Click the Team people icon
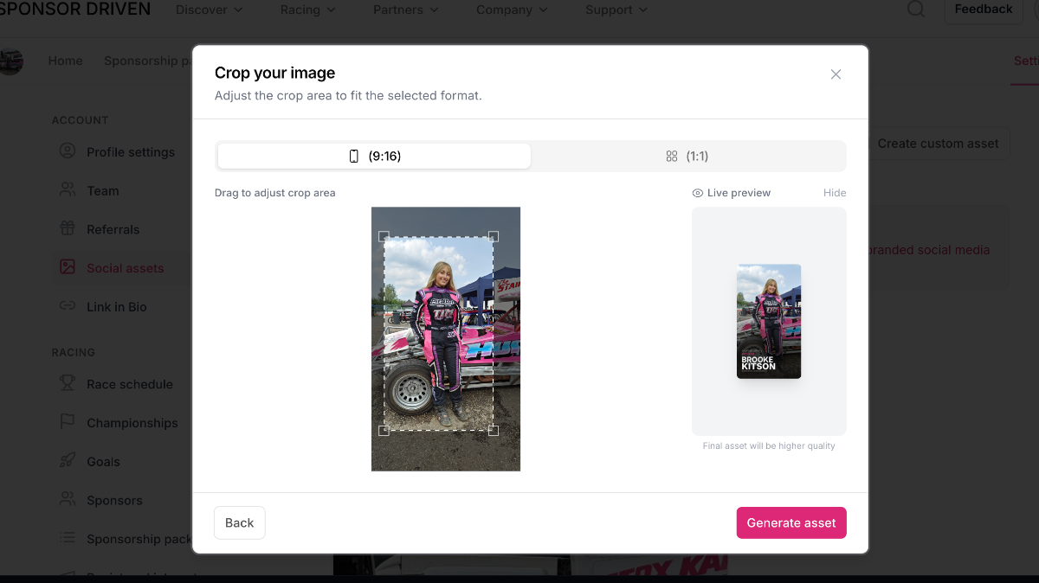1039x583 pixels. 68,190
